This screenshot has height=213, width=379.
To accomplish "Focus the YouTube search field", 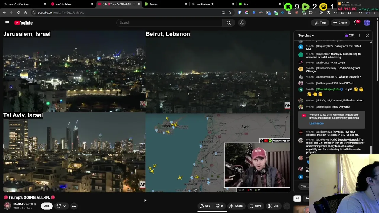I will [169, 22].
